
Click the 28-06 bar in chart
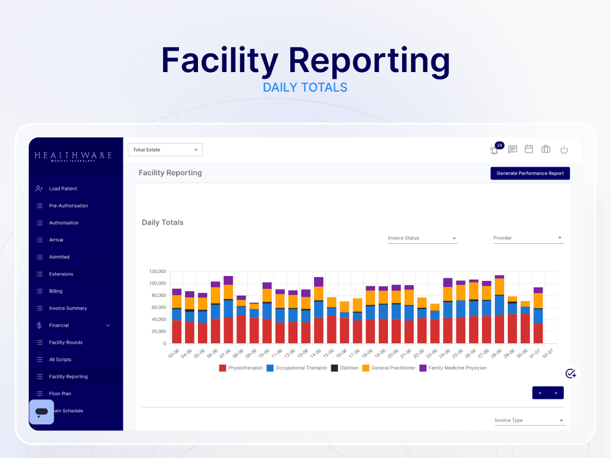click(x=499, y=309)
